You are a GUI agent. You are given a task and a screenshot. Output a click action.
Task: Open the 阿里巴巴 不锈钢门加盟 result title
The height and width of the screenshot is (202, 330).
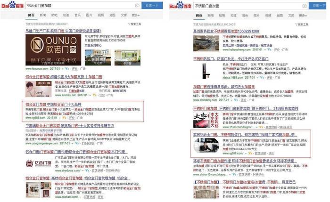244,182
